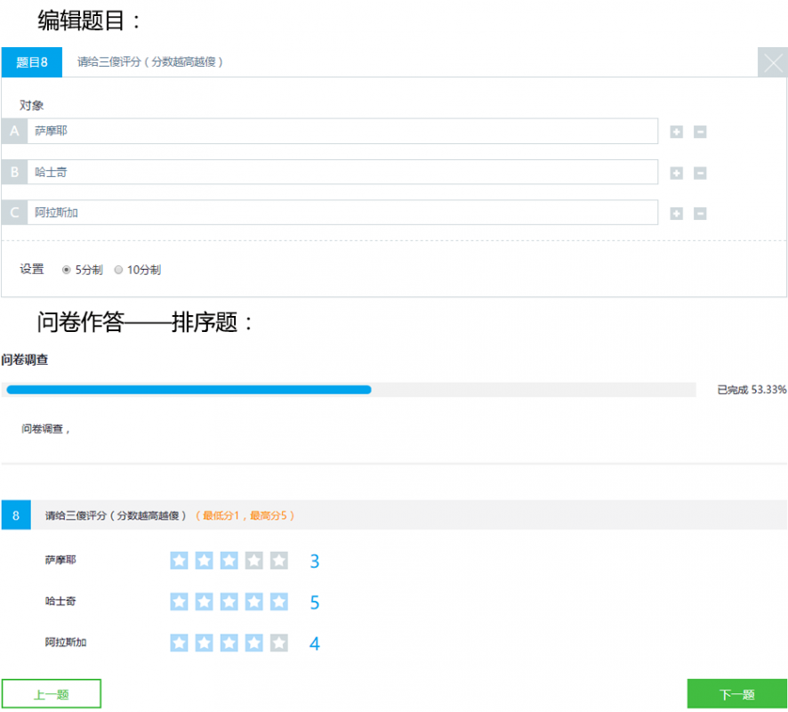The image size is (788, 712).
Task: Edit option B field 哈士奇
Action: pos(342,172)
